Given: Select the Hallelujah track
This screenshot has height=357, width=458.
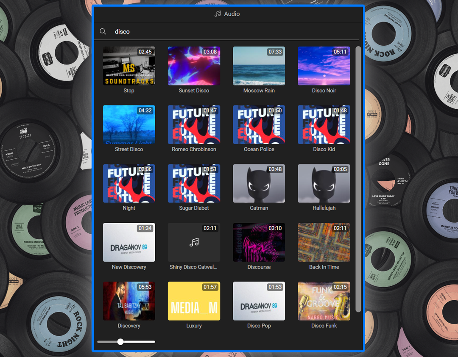Looking at the screenshot, I should pos(324,183).
